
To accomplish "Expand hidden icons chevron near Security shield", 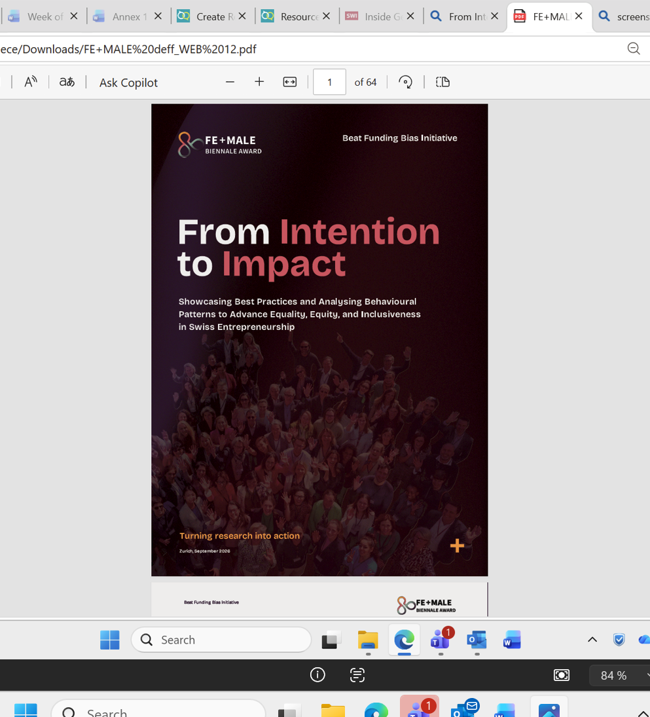I will coord(592,640).
